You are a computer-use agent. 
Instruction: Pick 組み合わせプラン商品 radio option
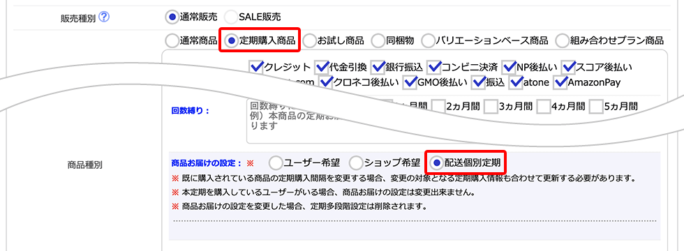pyautogui.click(x=562, y=40)
